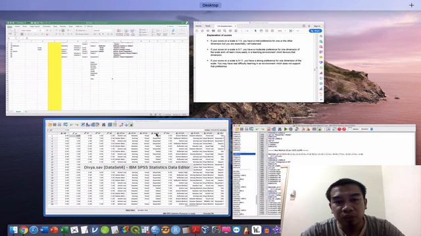Image resolution: width=421 pixels, height=236 pixels.
Task: Click Open file icon in SPSS Data Editor toolbar
Action: 50,125
